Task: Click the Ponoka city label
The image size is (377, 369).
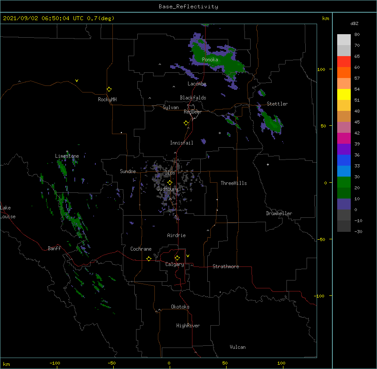Action: click(210, 60)
